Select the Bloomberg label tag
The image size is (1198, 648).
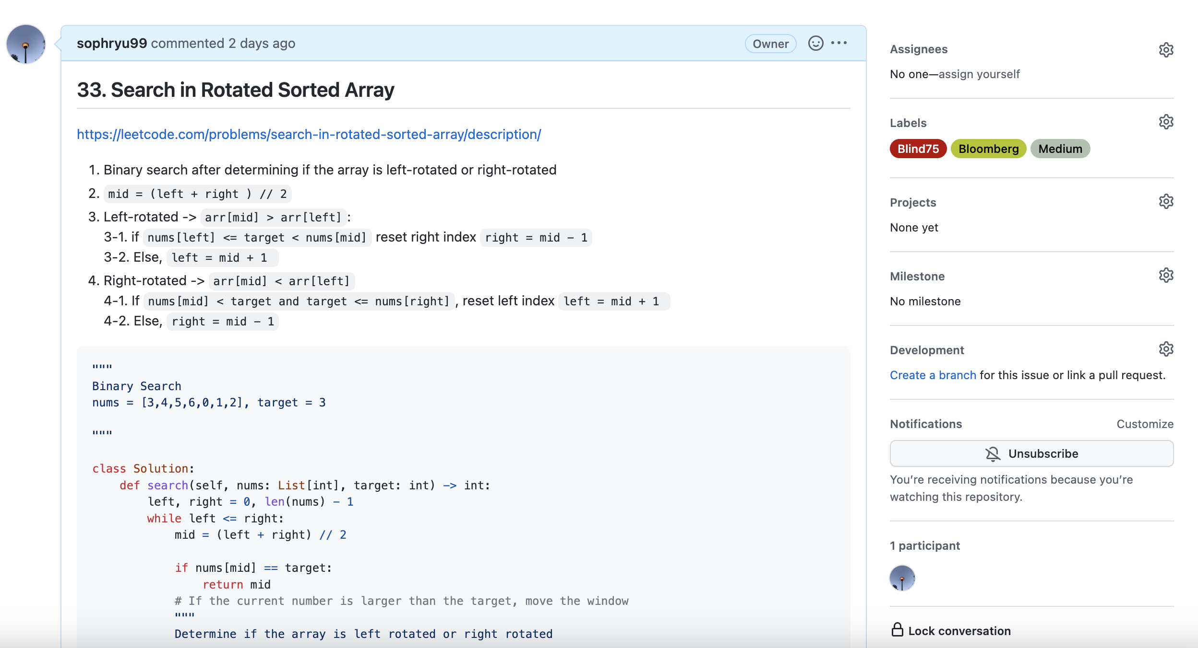[988, 149]
